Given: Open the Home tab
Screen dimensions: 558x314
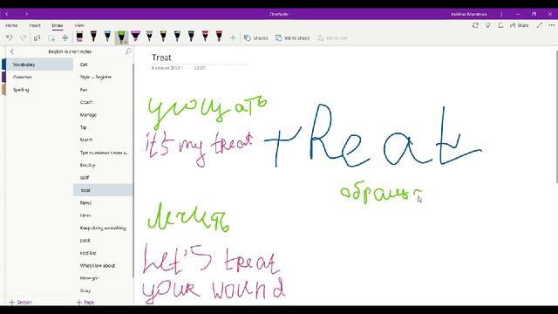Looking at the screenshot, I should coord(11,25).
